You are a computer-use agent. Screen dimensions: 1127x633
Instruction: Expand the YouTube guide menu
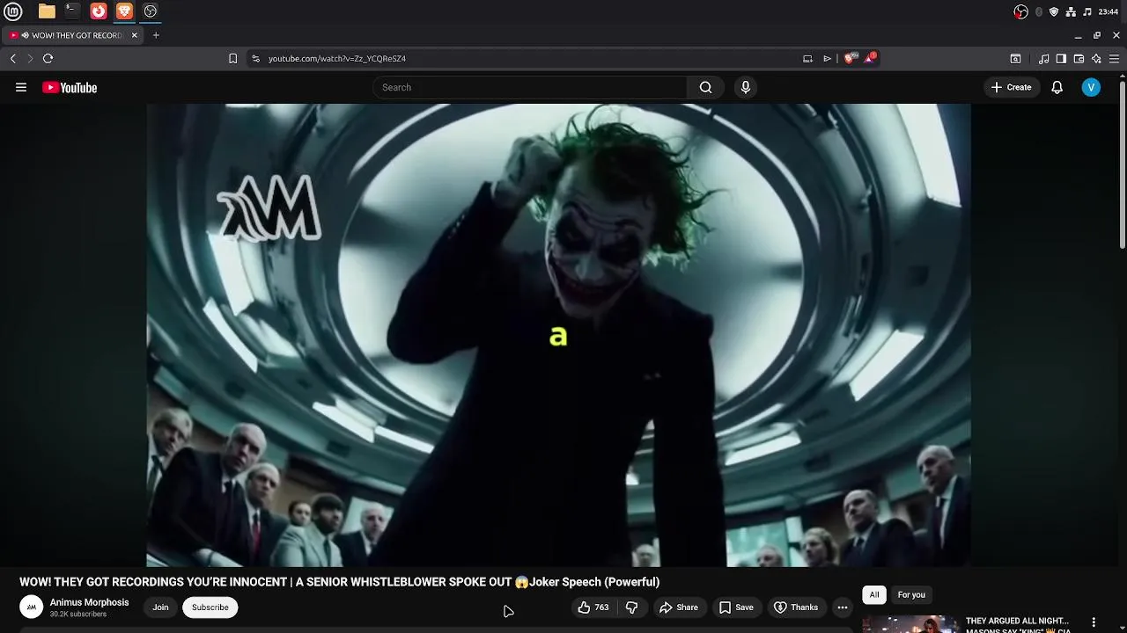pyautogui.click(x=21, y=87)
